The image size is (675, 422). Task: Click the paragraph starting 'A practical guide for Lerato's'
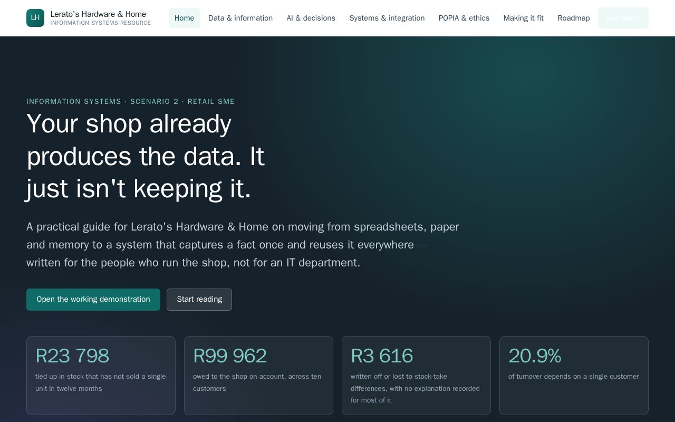coord(243,245)
